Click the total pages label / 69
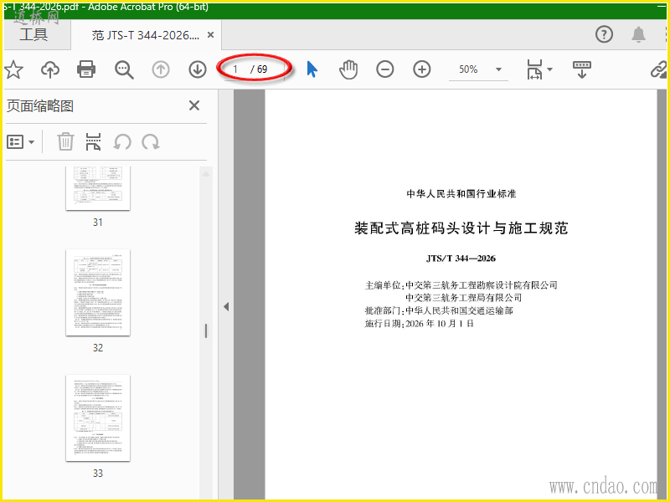The image size is (670, 502). click(259, 69)
